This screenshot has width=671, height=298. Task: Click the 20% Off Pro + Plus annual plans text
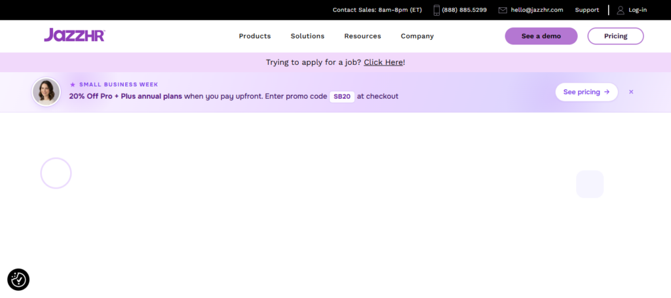(125, 97)
